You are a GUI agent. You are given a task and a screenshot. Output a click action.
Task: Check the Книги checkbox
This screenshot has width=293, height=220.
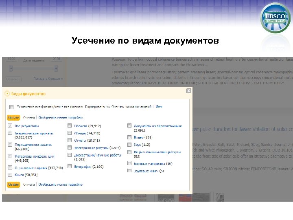pyautogui.click(x=10, y=175)
